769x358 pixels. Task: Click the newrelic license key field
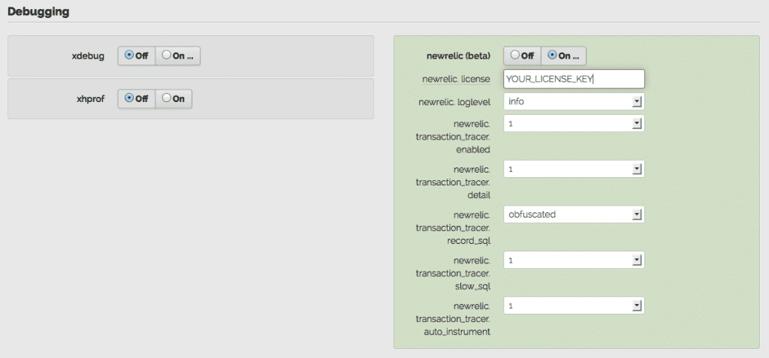click(x=574, y=79)
